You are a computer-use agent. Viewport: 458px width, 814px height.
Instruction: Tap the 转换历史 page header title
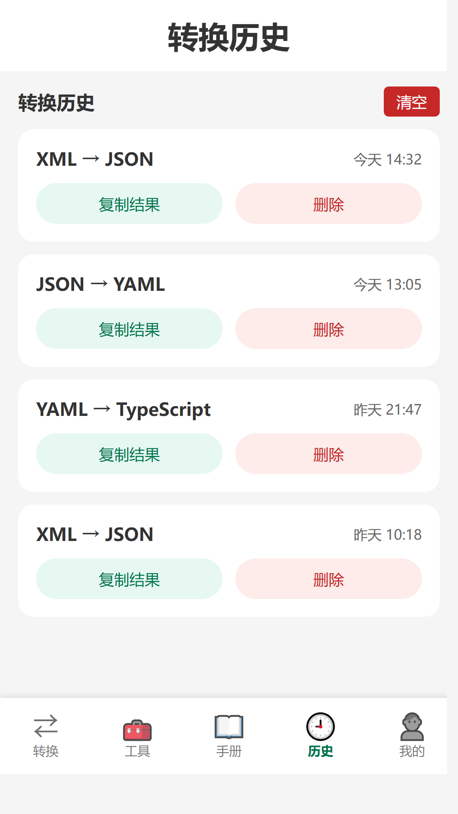[x=229, y=38]
